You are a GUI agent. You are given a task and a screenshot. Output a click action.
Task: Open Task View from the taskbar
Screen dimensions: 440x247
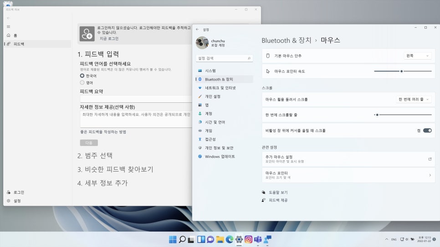191,239
